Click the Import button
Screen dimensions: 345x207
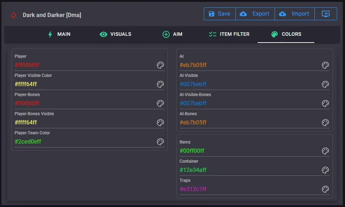click(x=294, y=14)
